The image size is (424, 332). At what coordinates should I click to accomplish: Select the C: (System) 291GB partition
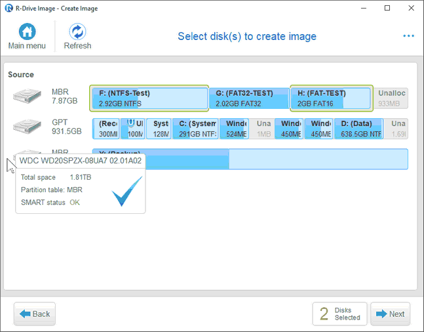(x=195, y=129)
